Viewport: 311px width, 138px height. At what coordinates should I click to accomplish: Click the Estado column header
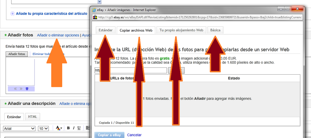[234, 78]
